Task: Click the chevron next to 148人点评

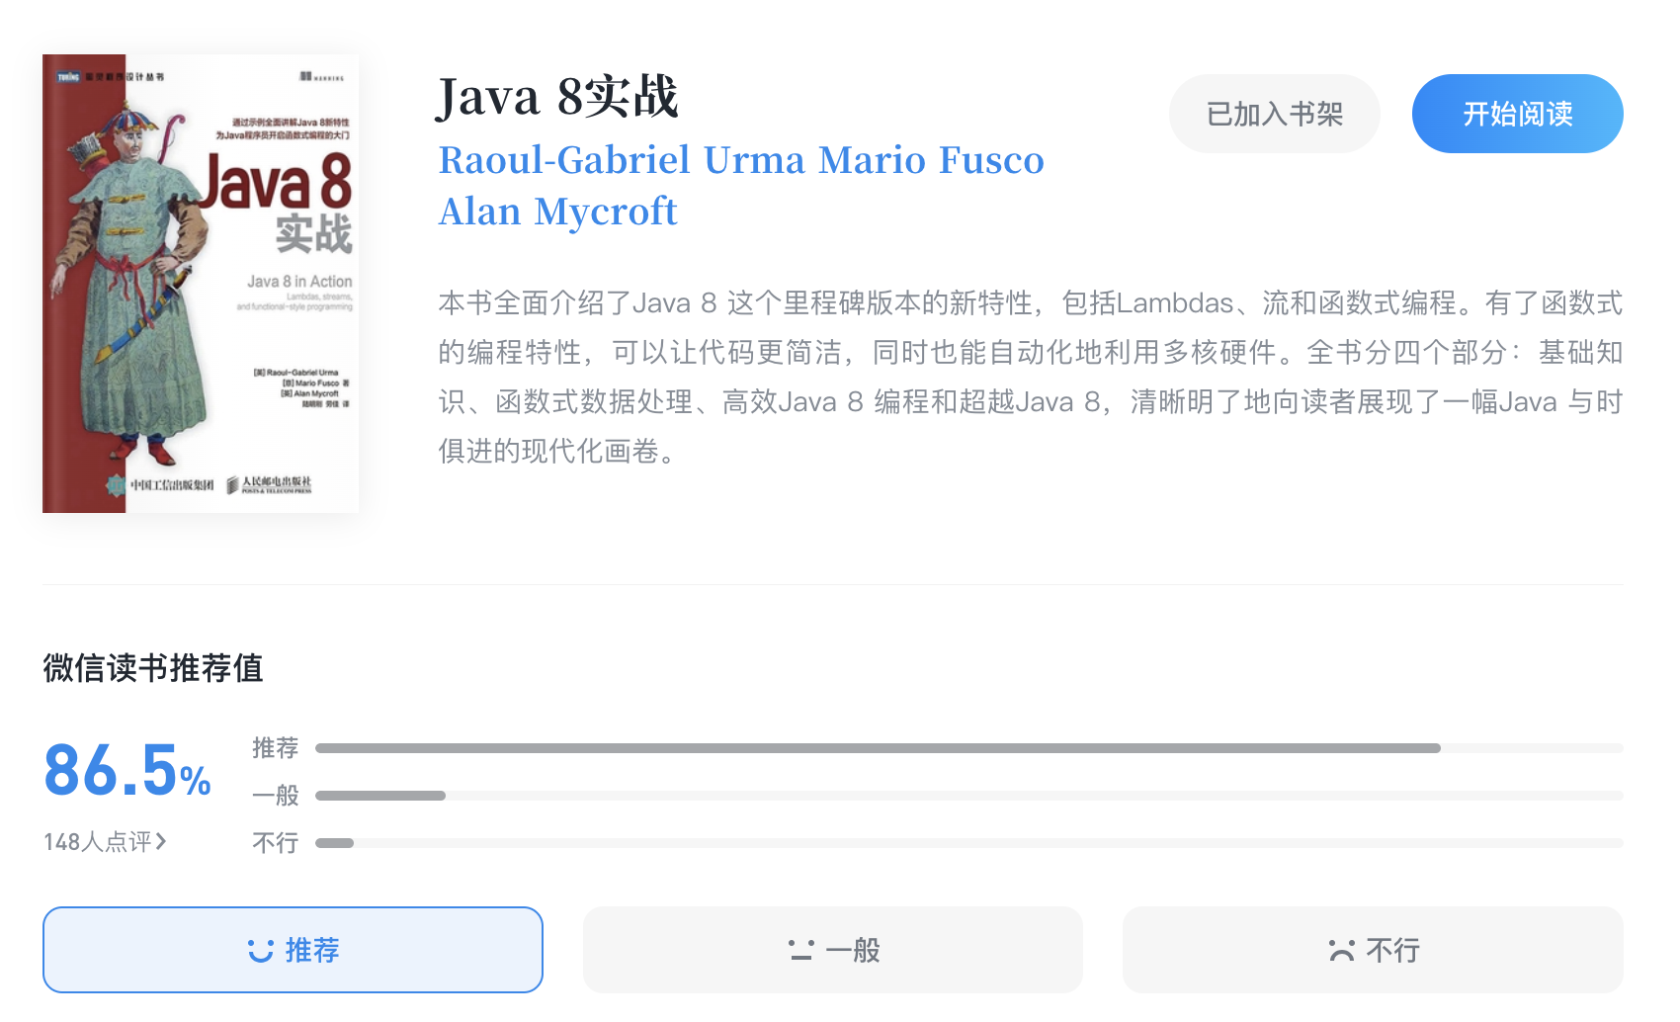Action: pyautogui.click(x=161, y=841)
